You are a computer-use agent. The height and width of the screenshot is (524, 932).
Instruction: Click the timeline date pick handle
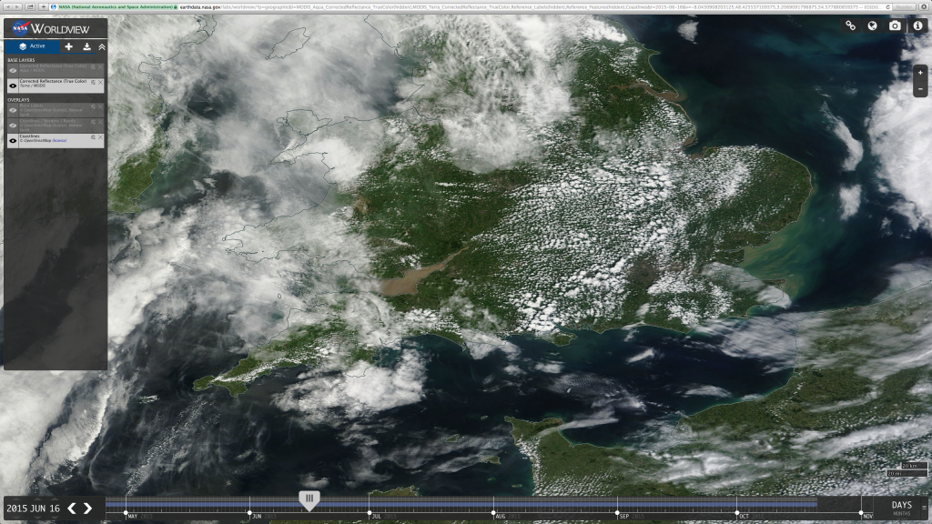(x=309, y=500)
